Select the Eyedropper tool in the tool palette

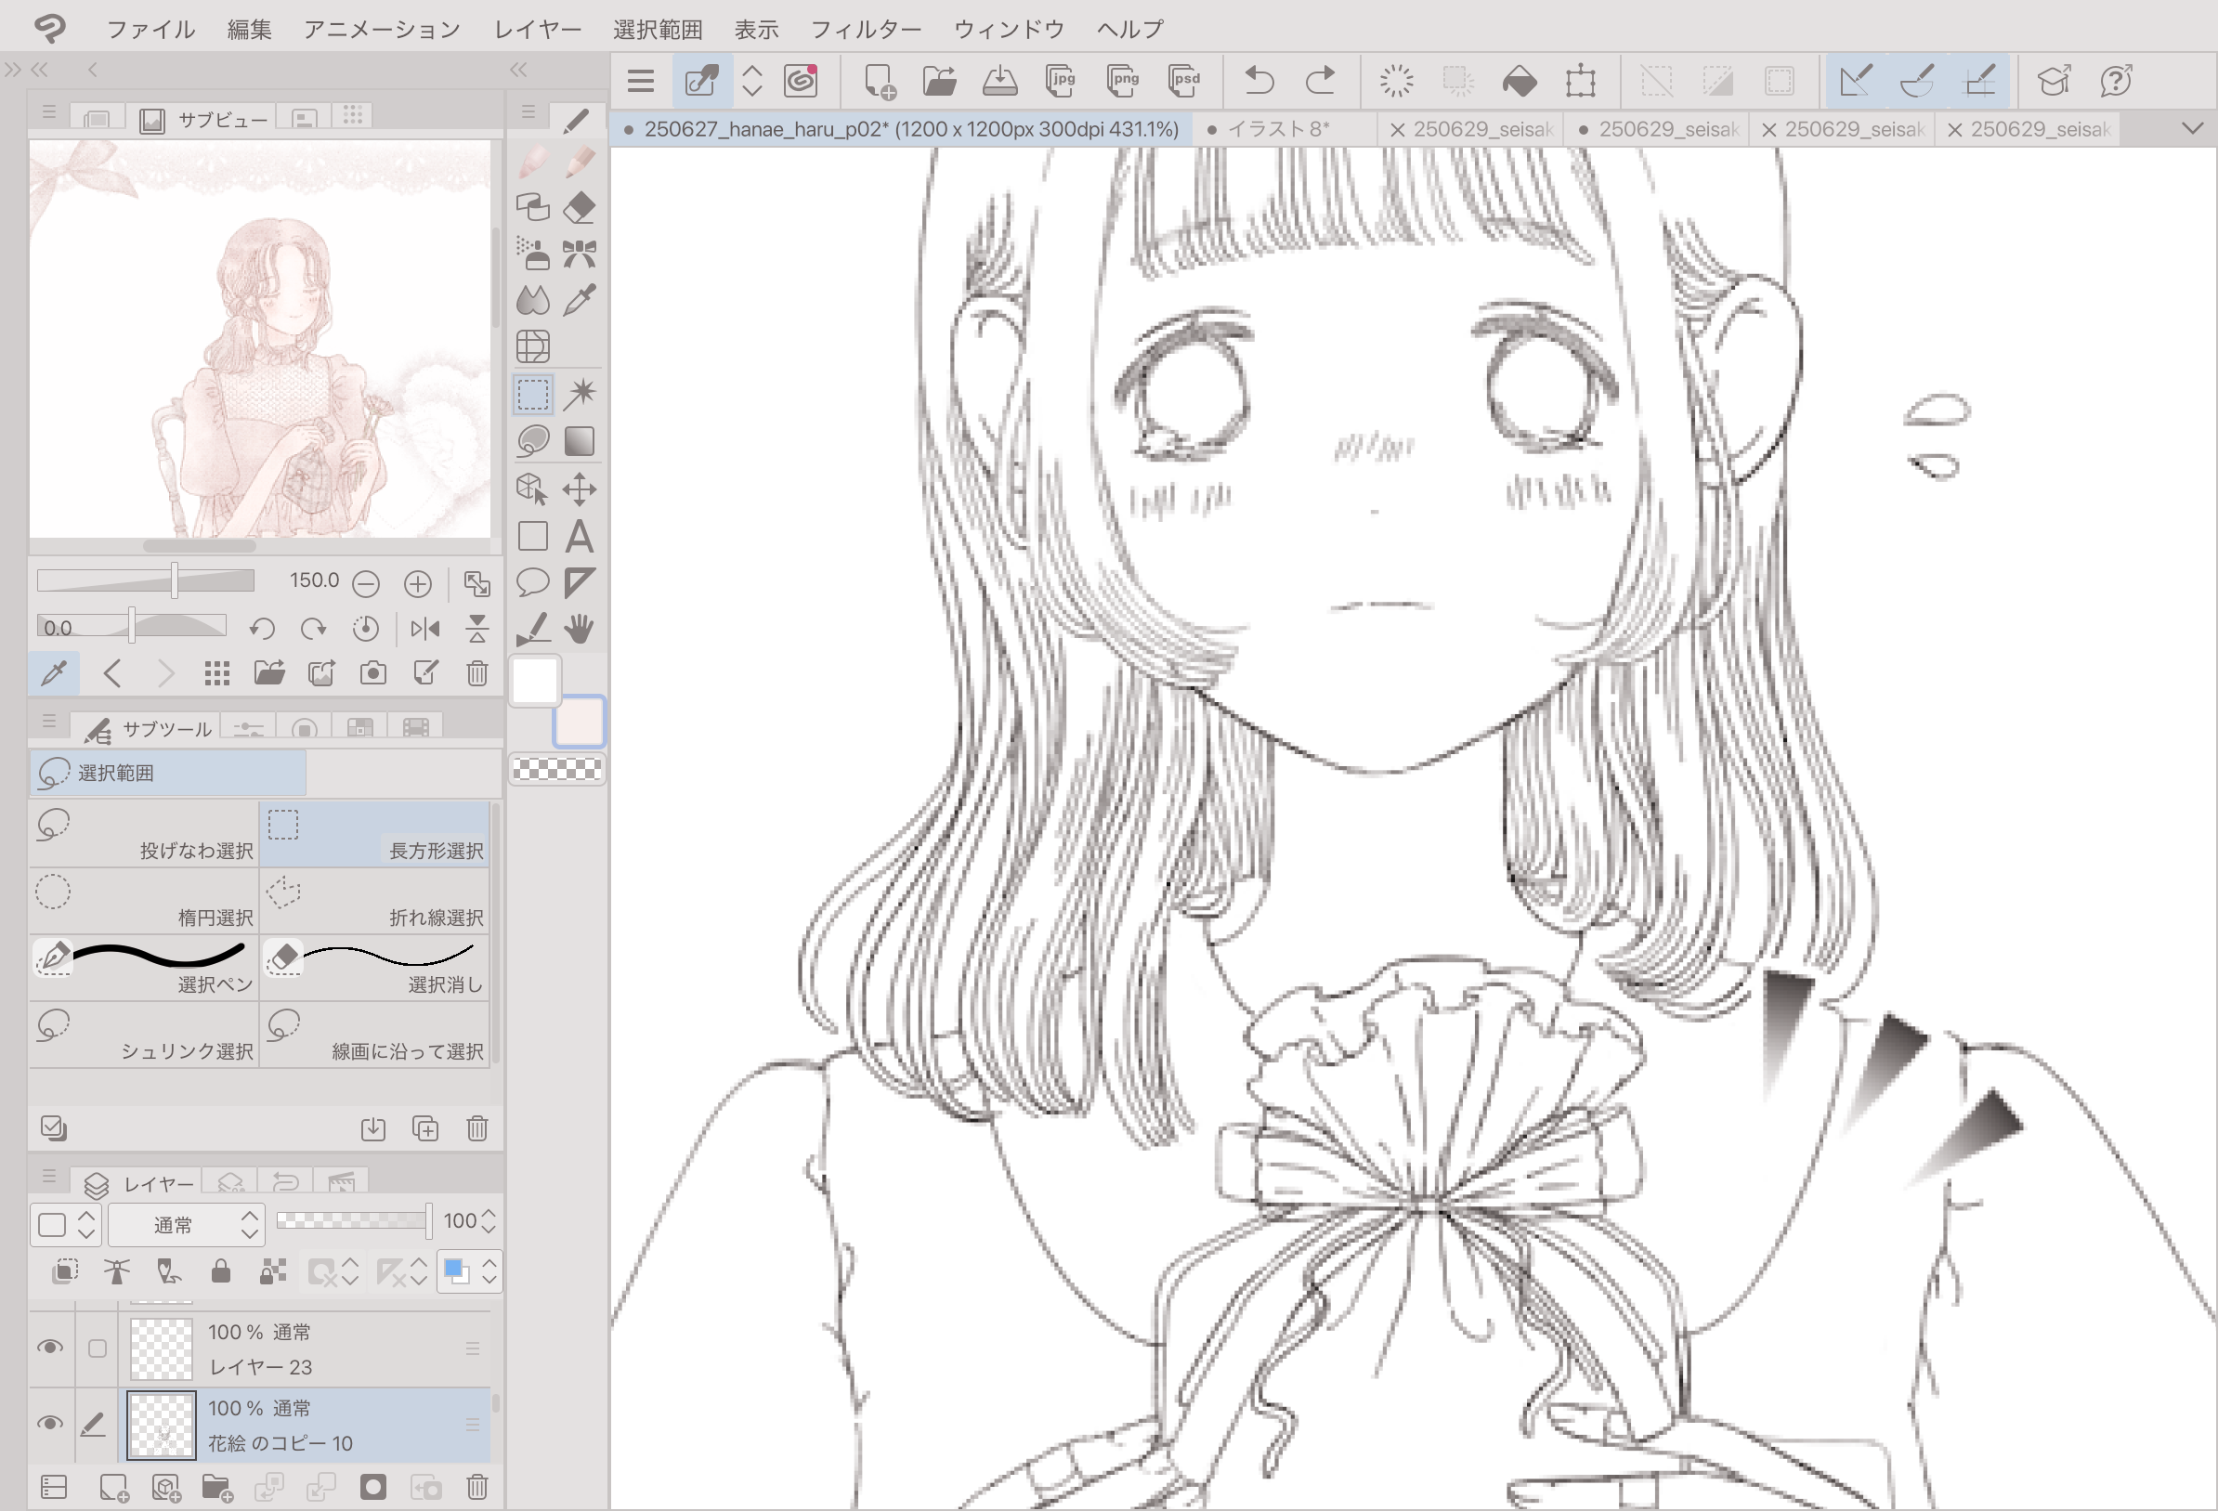pyautogui.click(x=580, y=301)
